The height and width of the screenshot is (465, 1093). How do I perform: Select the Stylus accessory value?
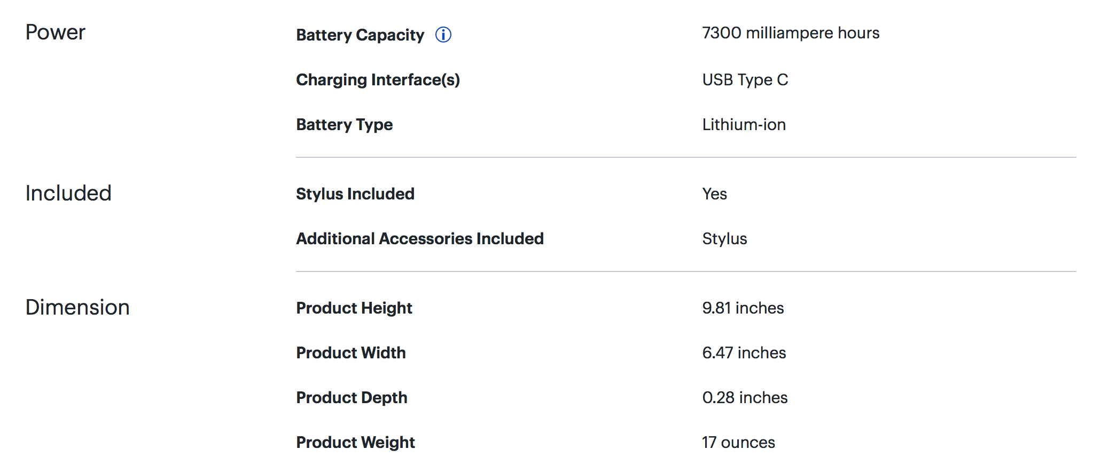coord(724,238)
